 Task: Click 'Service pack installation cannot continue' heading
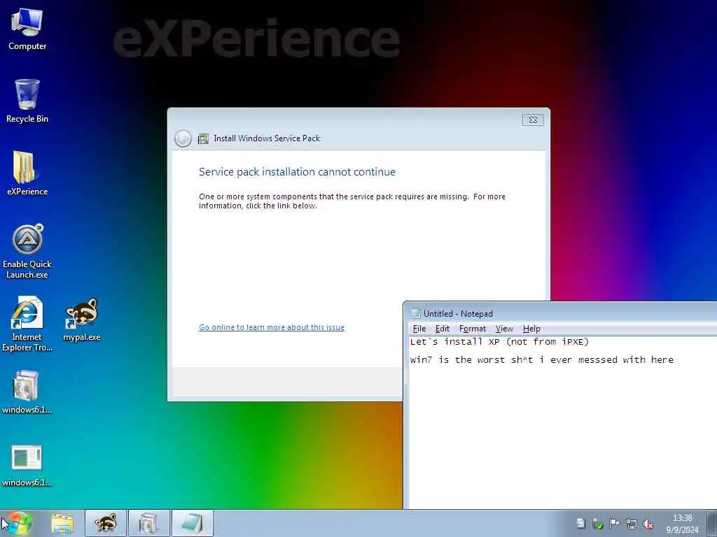297,172
